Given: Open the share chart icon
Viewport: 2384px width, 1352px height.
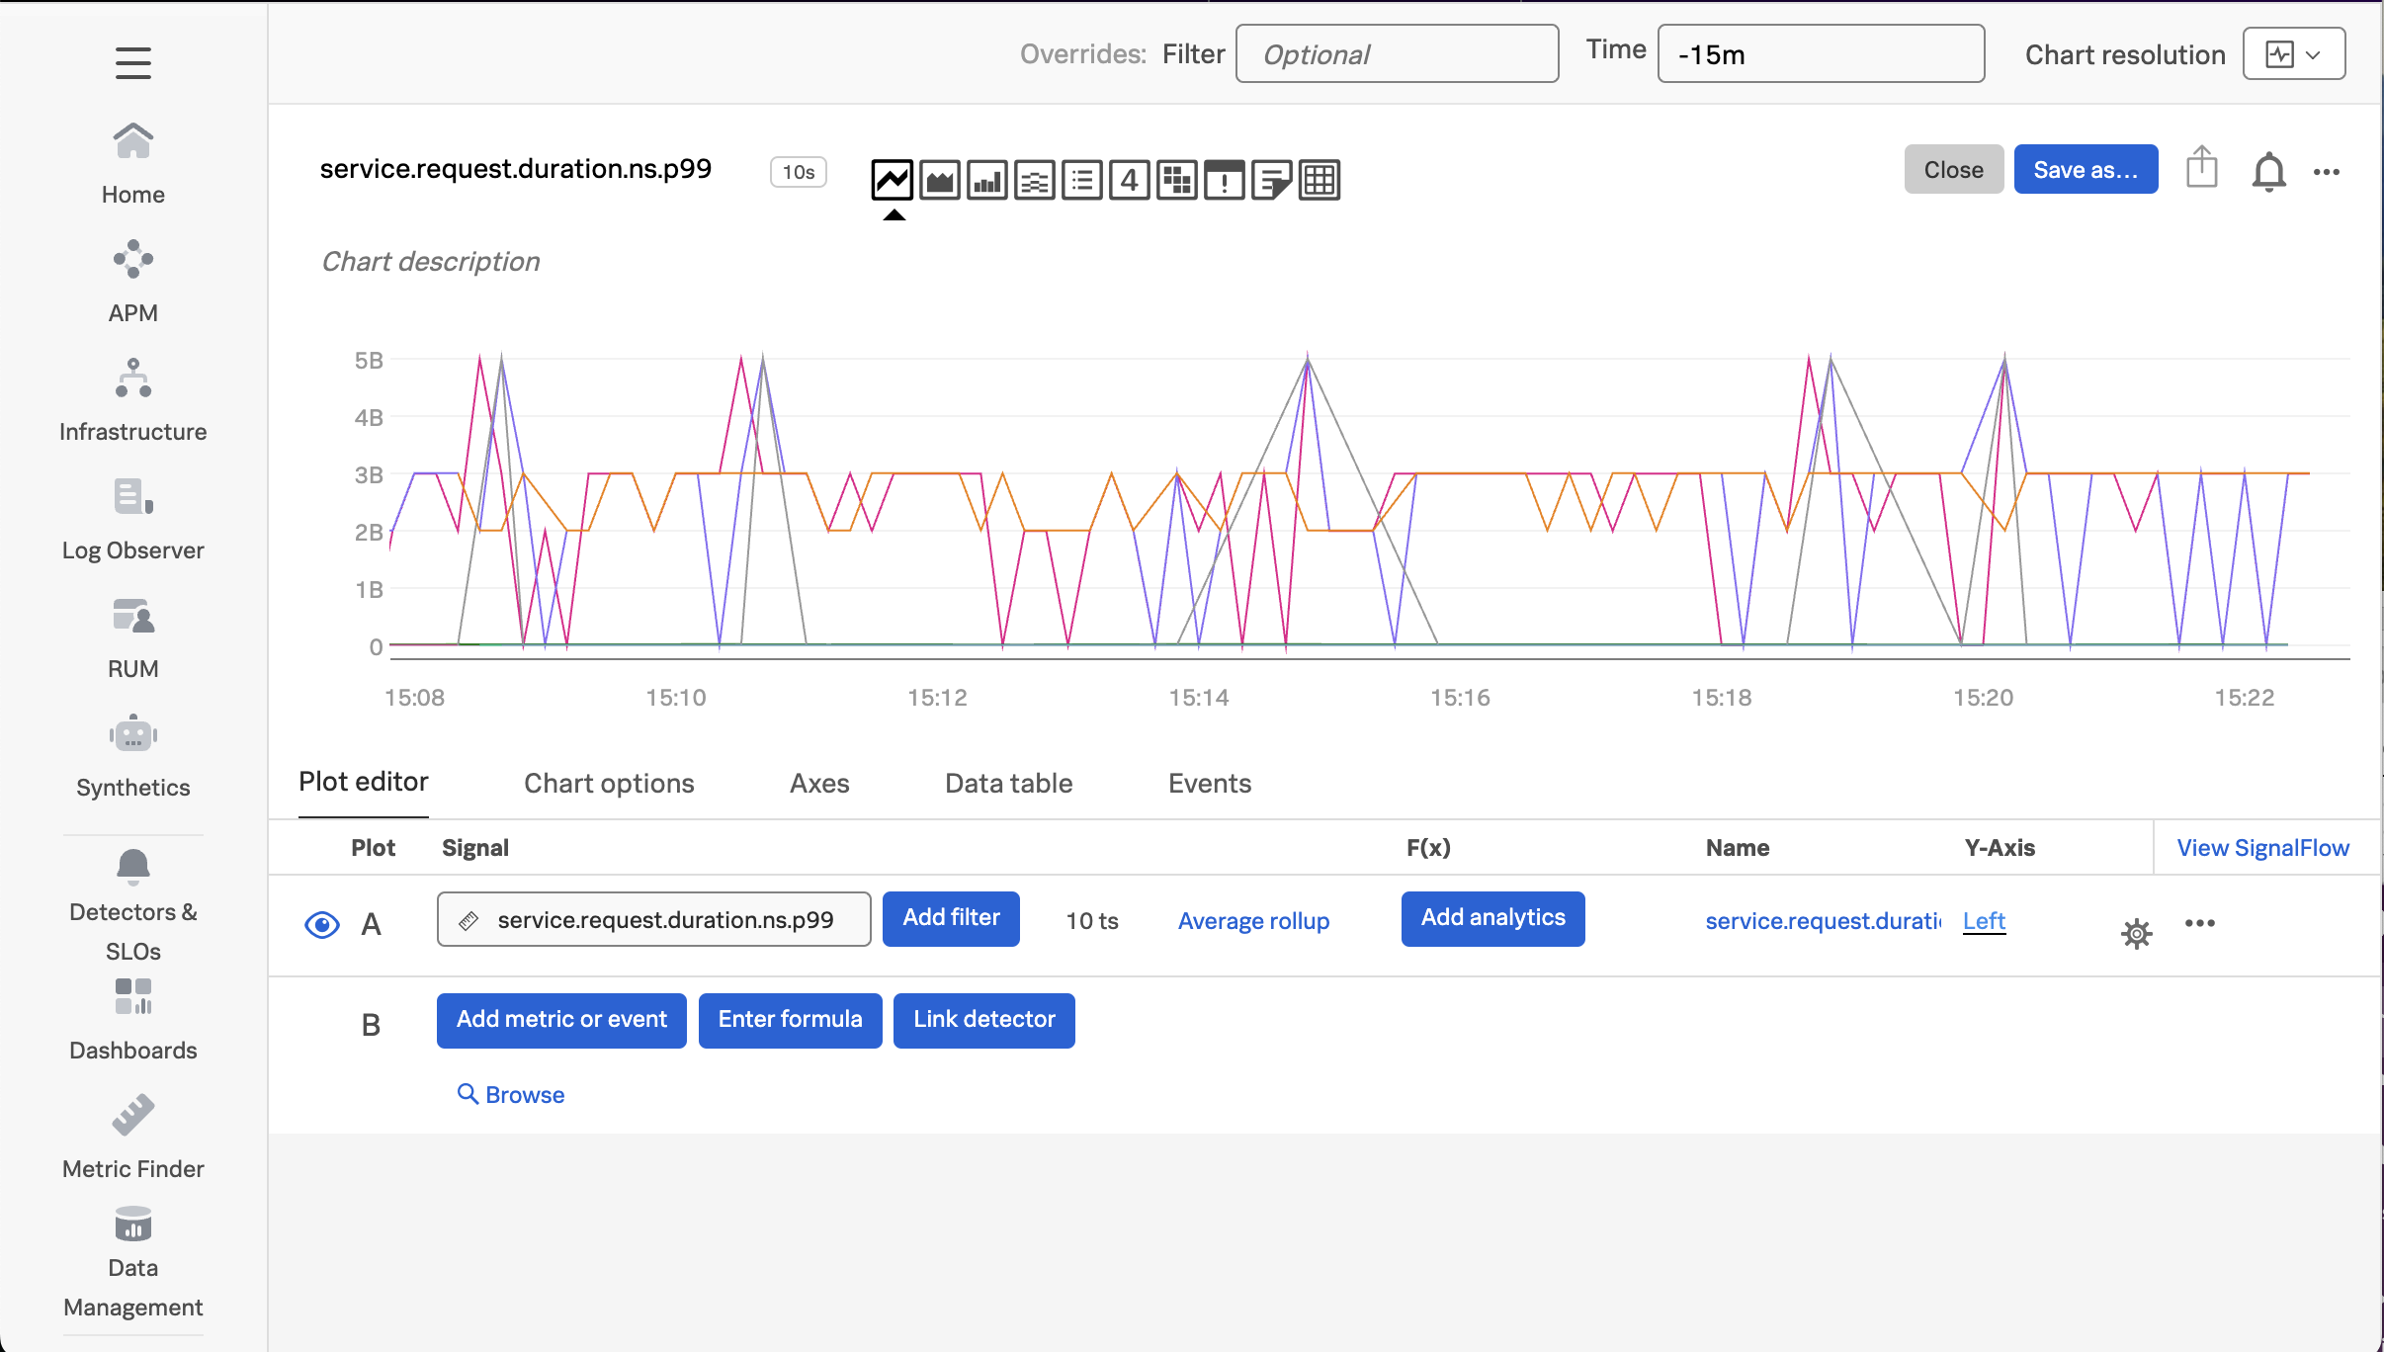Looking at the screenshot, I should pos(2201,168).
